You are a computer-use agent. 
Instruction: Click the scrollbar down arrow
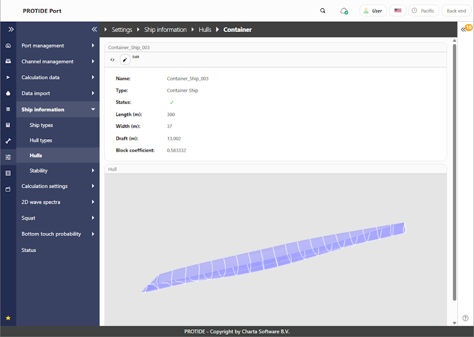click(454, 323)
